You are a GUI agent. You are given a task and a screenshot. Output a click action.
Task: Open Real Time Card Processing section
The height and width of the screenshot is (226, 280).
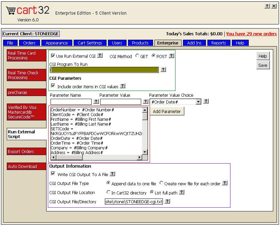pos(26,56)
